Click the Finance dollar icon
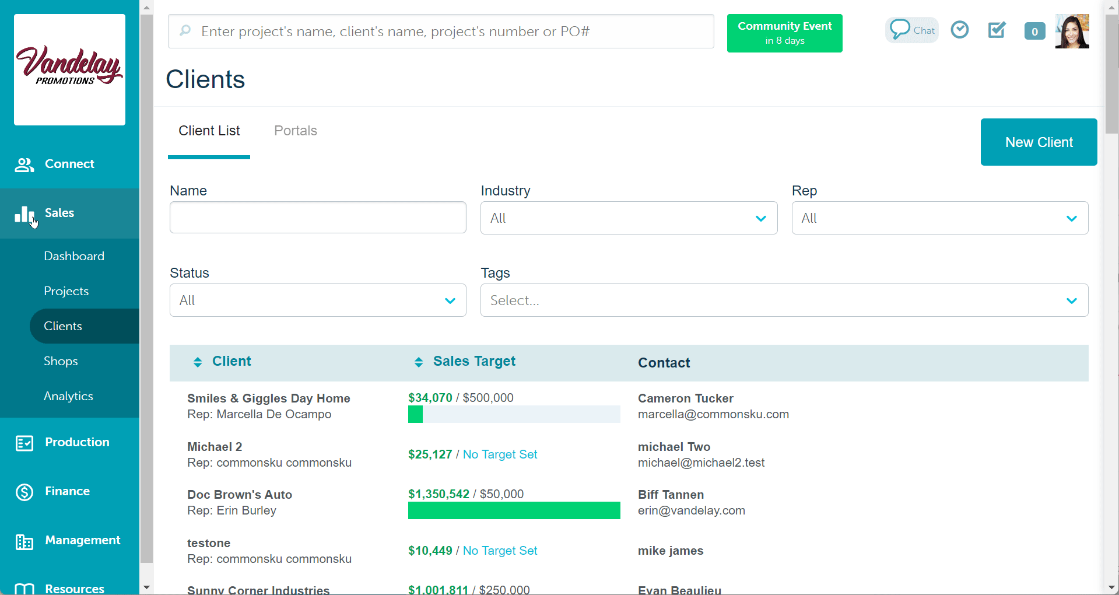Screen dimensions: 1119x595 click(24, 492)
